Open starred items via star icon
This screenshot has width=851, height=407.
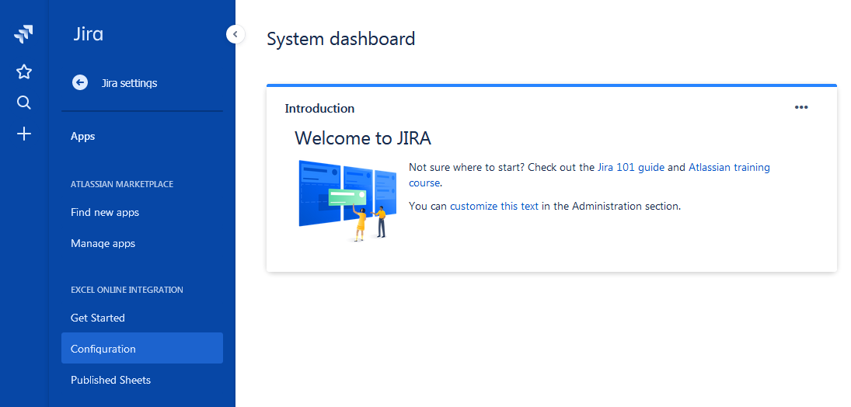(x=24, y=72)
